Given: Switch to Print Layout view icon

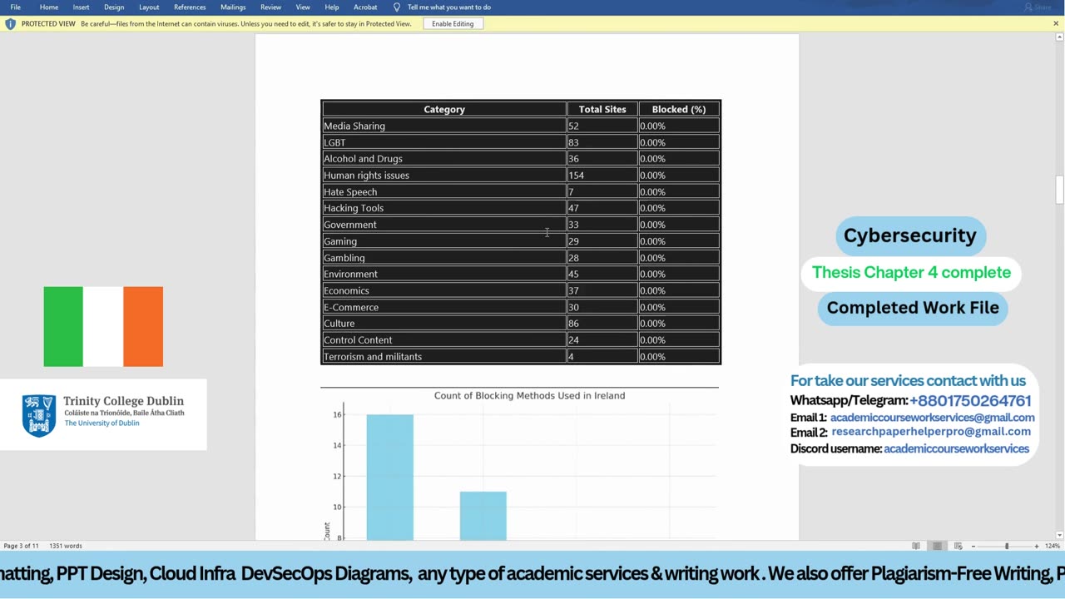Looking at the screenshot, I should [x=937, y=546].
